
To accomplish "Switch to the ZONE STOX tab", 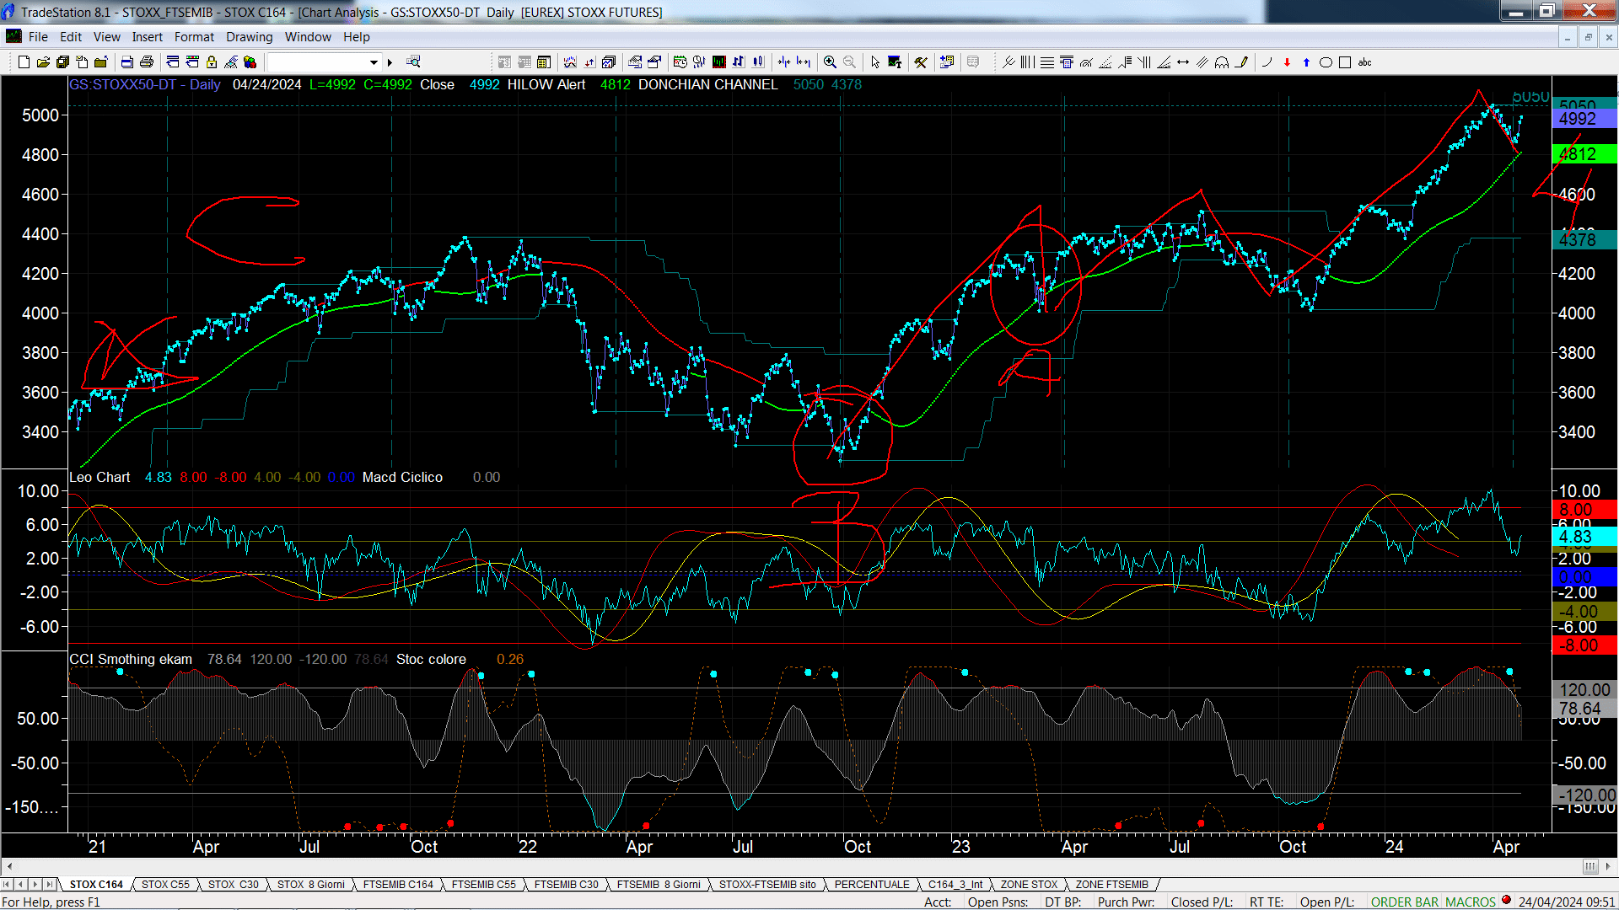I will [x=1029, y=884].
